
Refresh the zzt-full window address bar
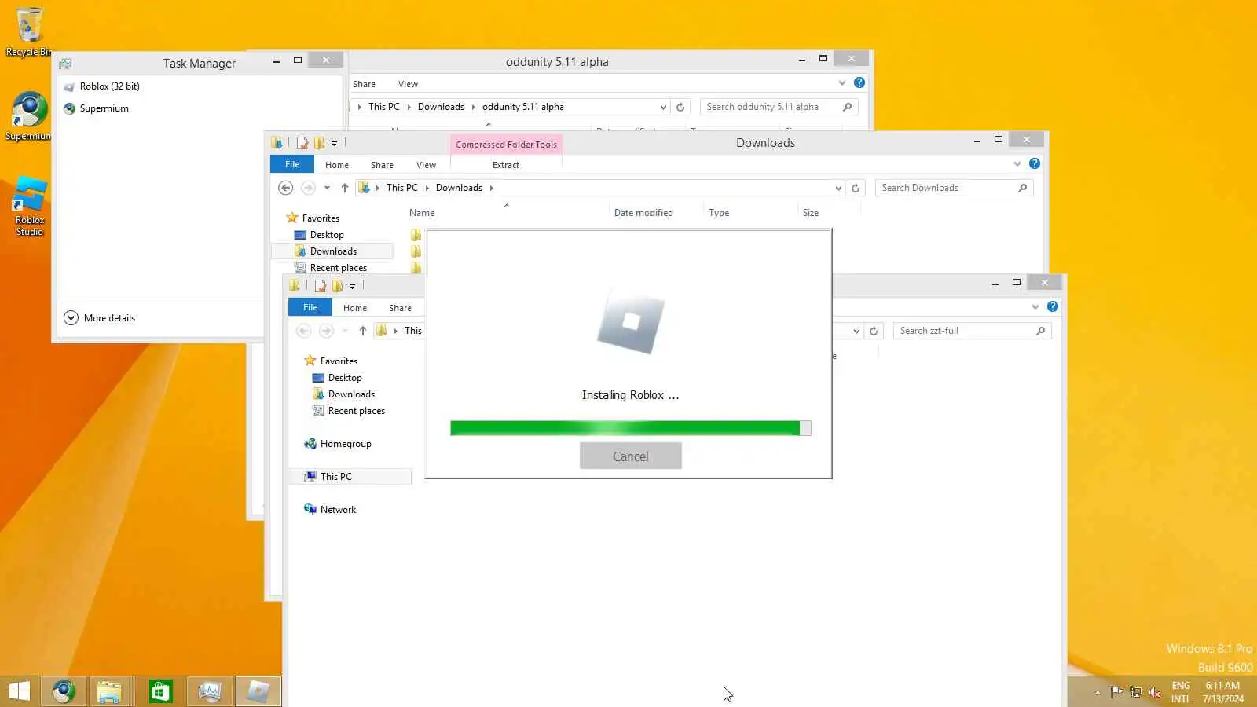[x=874, y=331]
